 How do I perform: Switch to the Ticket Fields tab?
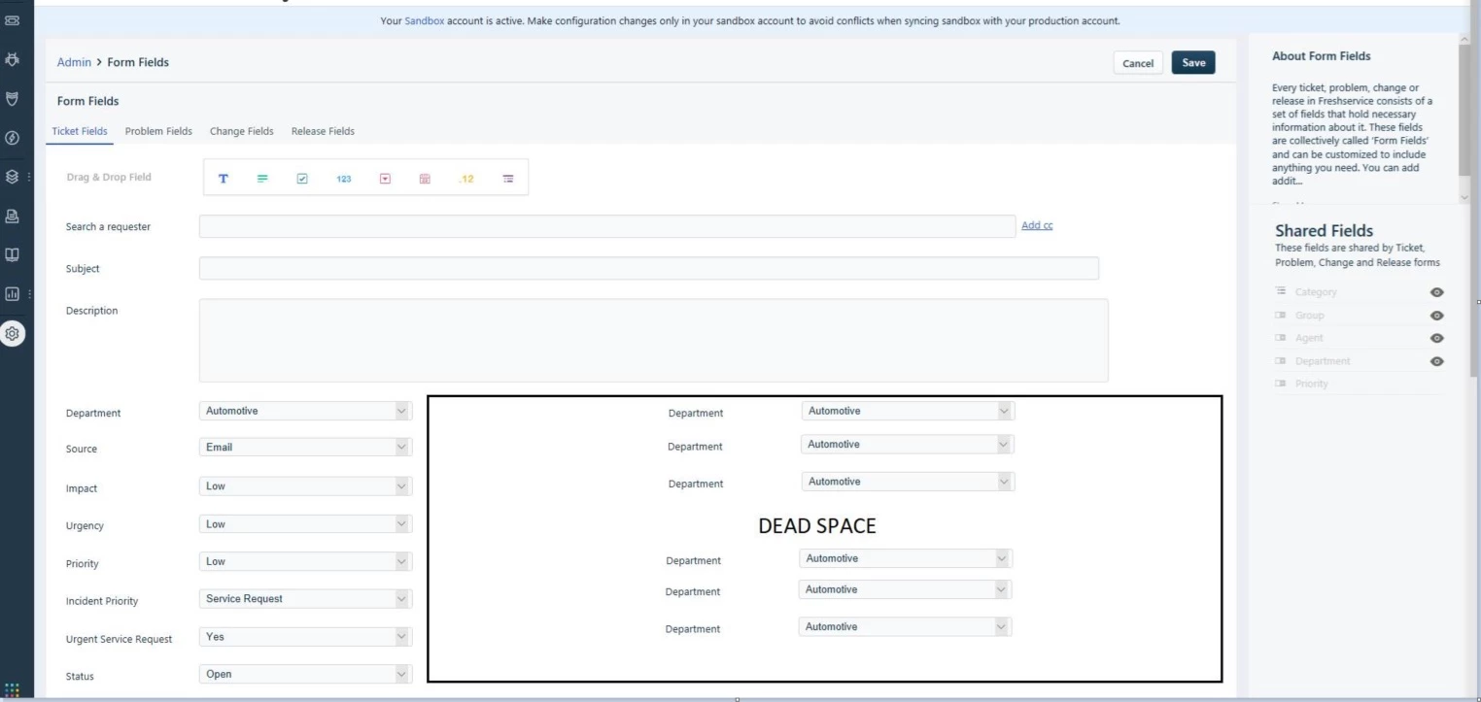click(x=80, y=131)
